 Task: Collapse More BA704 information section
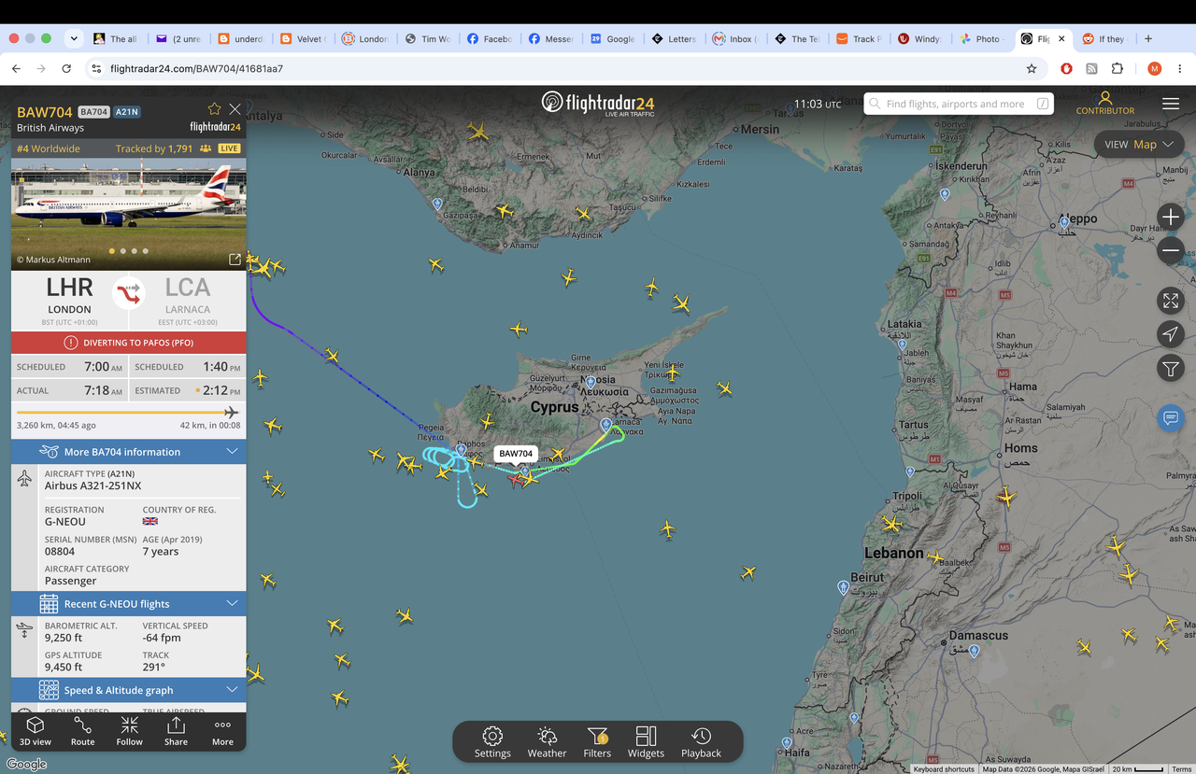pyautogui.click(x=129, y=452)
